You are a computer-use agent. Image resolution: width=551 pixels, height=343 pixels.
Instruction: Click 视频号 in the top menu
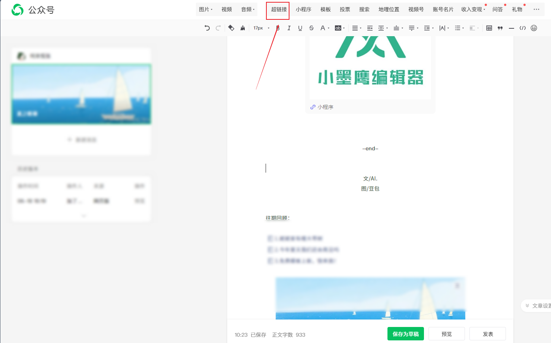(416, 9)
